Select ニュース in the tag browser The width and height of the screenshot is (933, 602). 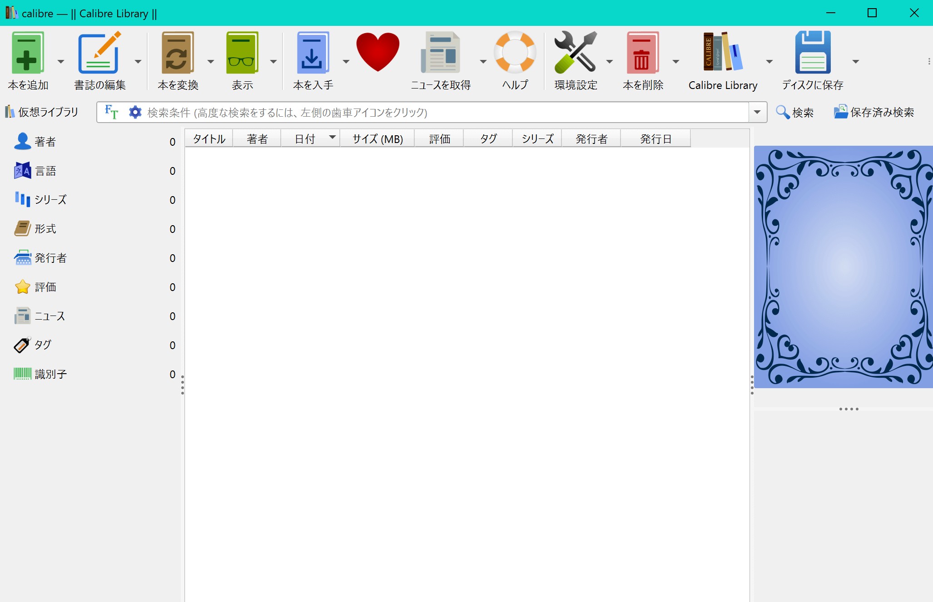click(x=94, y=316)
